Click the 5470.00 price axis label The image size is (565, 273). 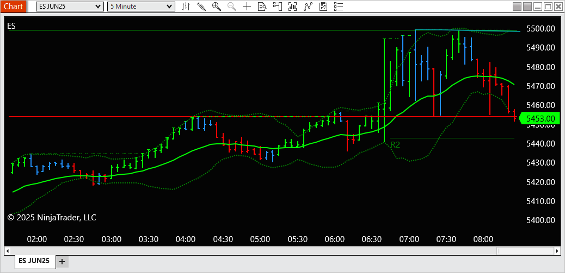tap(540, 86)
